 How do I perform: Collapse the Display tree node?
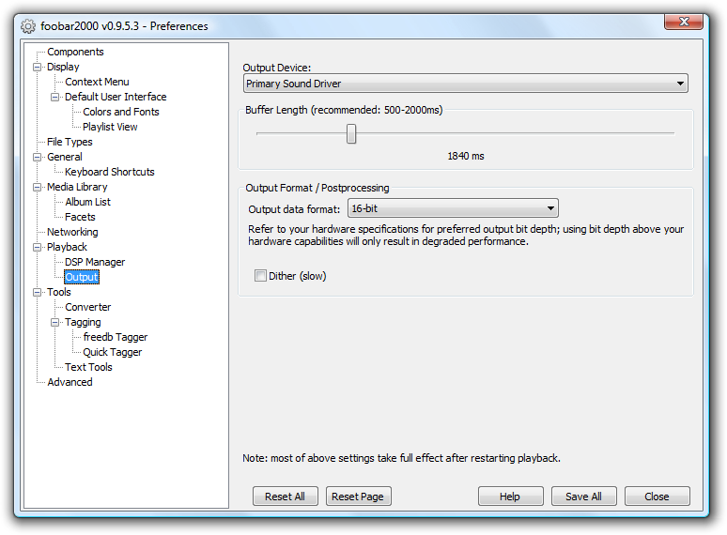click(x=38, y=67)
